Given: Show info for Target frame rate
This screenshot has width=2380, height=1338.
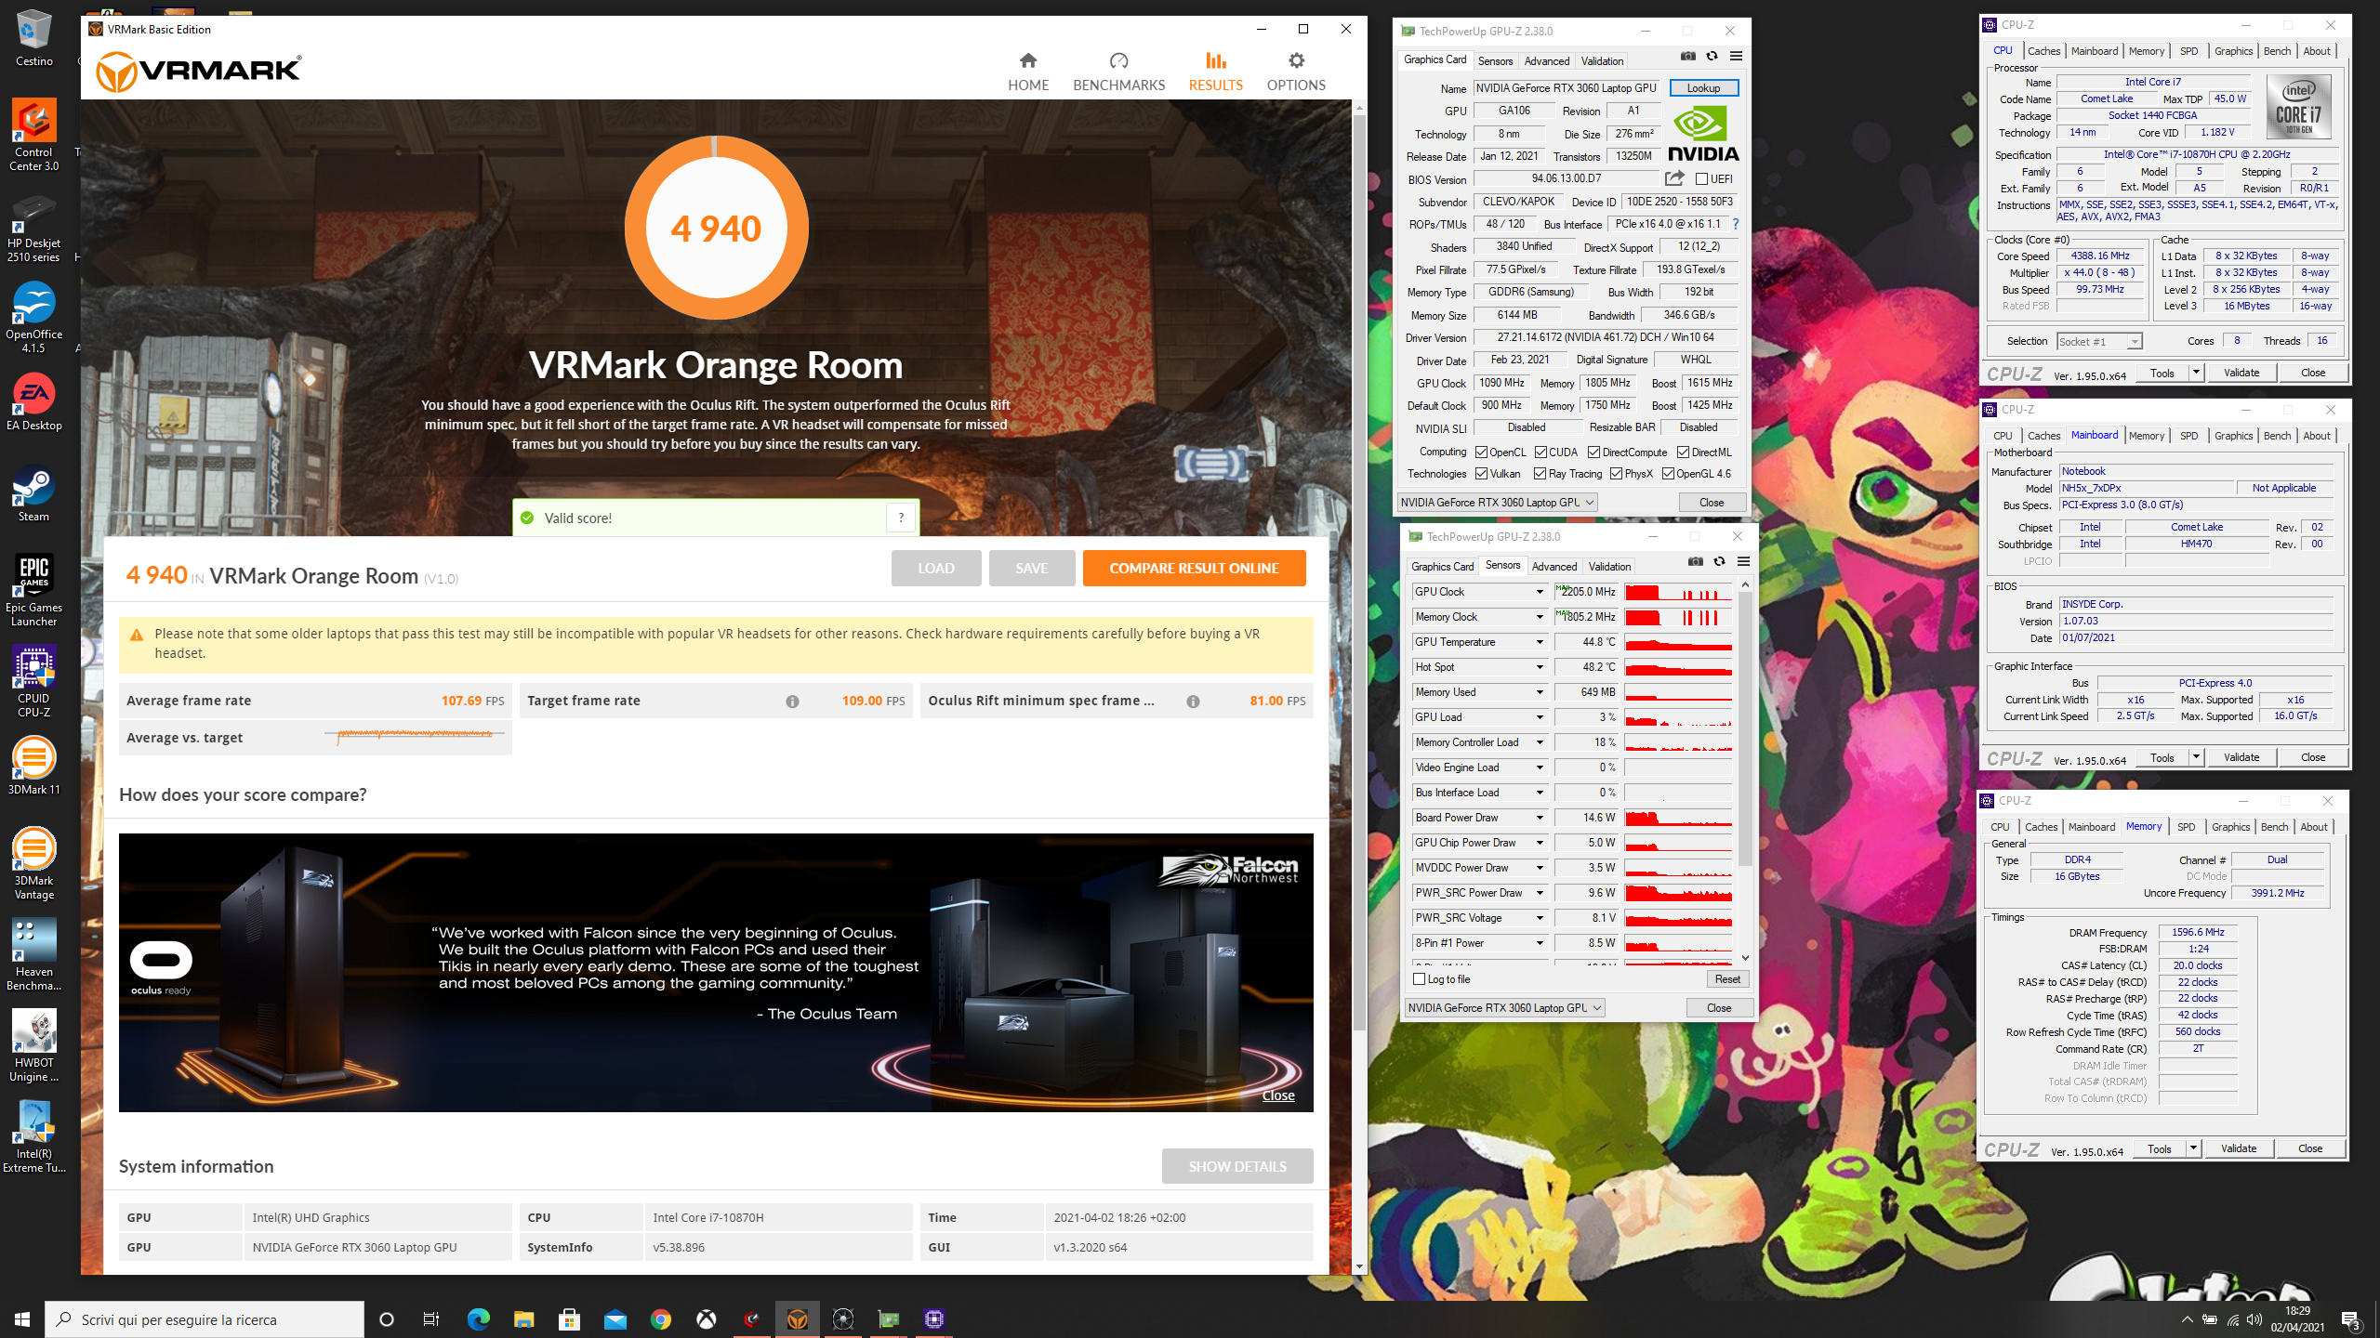Looking at the screenshot, I should (792, 702).
